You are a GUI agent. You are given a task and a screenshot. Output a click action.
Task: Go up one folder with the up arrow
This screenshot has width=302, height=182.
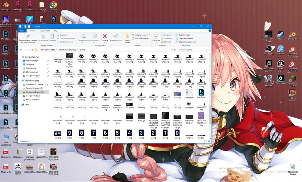[x=32, y=50]
